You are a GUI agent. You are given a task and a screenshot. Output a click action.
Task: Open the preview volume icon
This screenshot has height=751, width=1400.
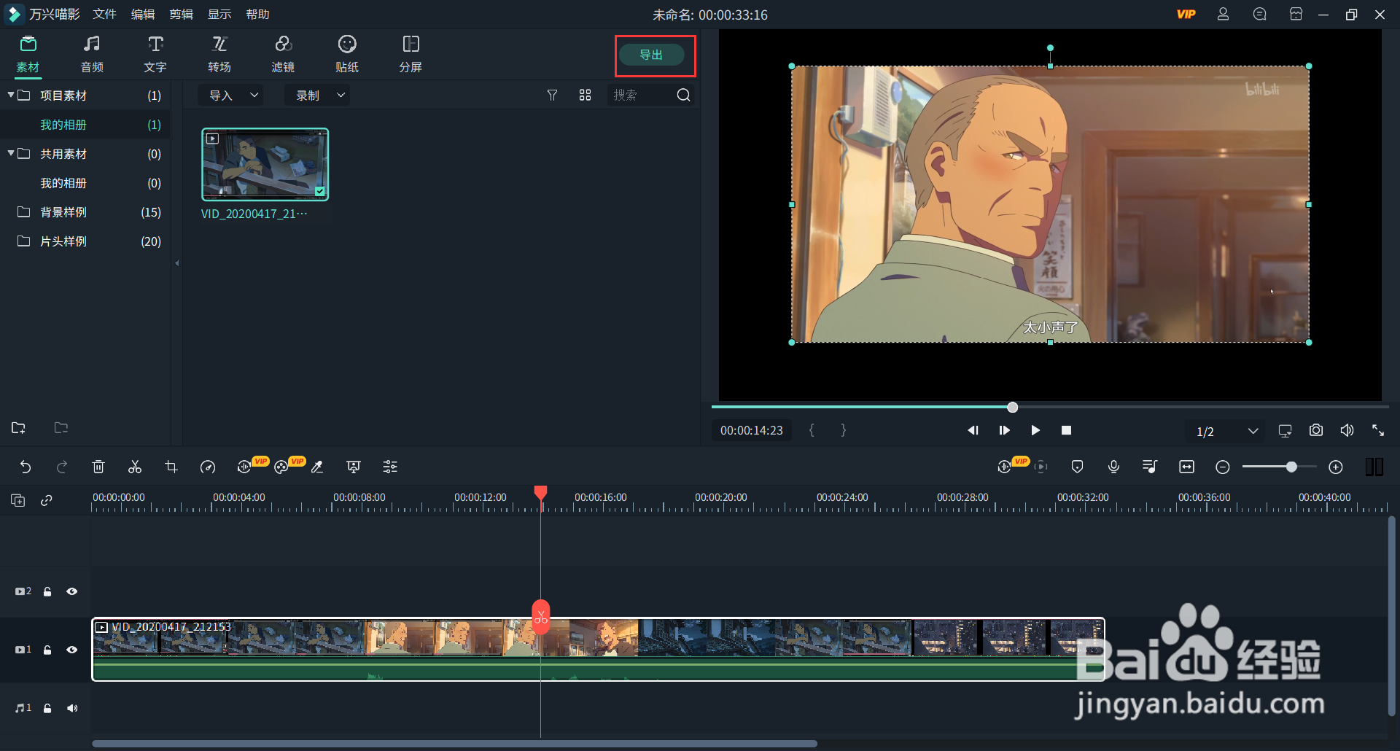coord(1347,430)
